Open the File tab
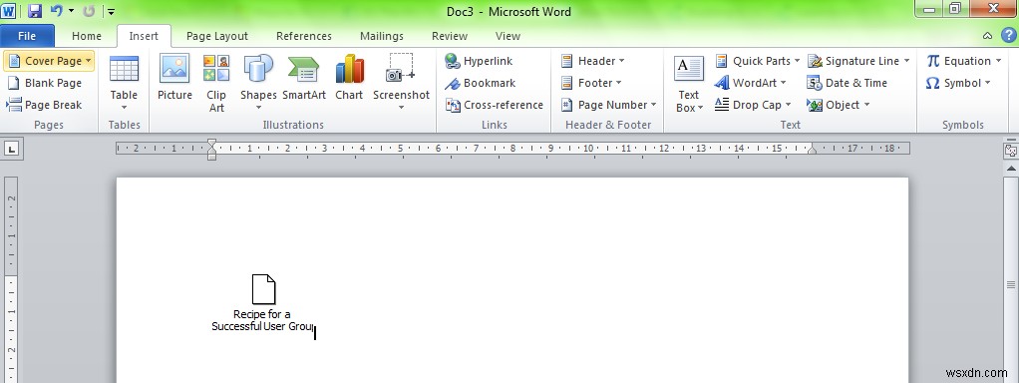 27,37
